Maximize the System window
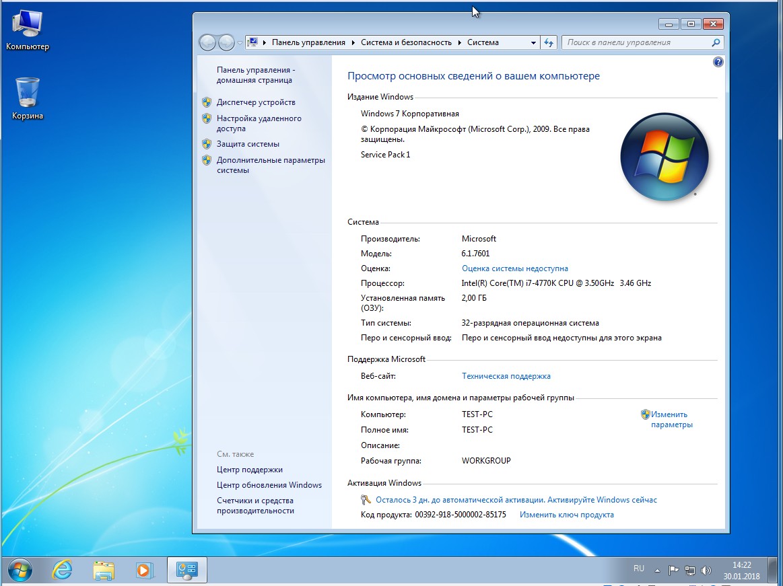The height and width of the screenshot is (586, 783). click(691, 24)
